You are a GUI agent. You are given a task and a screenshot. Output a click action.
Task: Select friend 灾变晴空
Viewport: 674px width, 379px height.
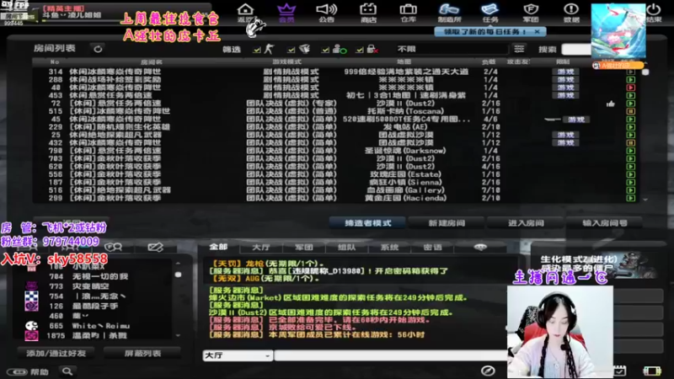[99, 286]
